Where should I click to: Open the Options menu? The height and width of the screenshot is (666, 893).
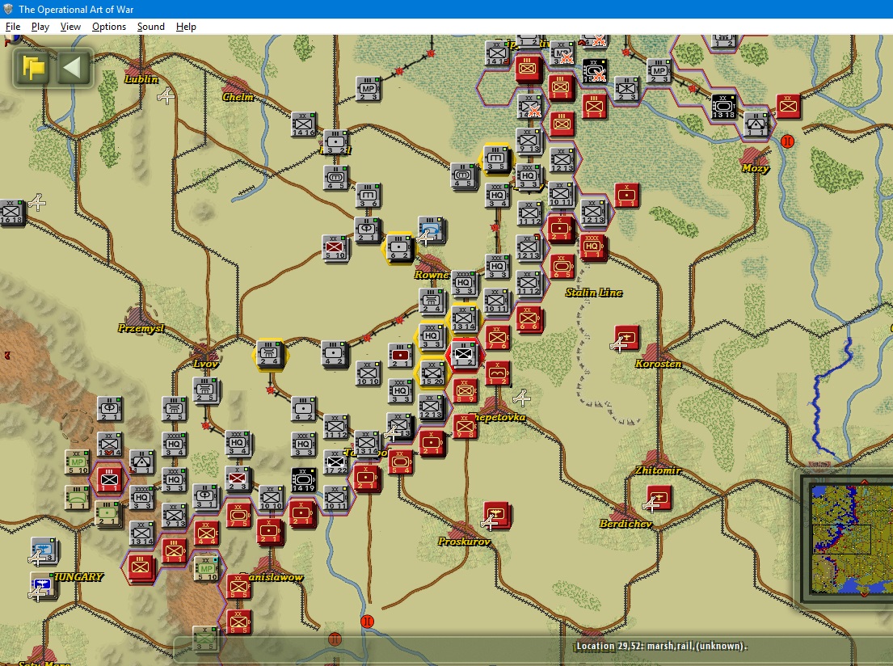click(109, 26)
